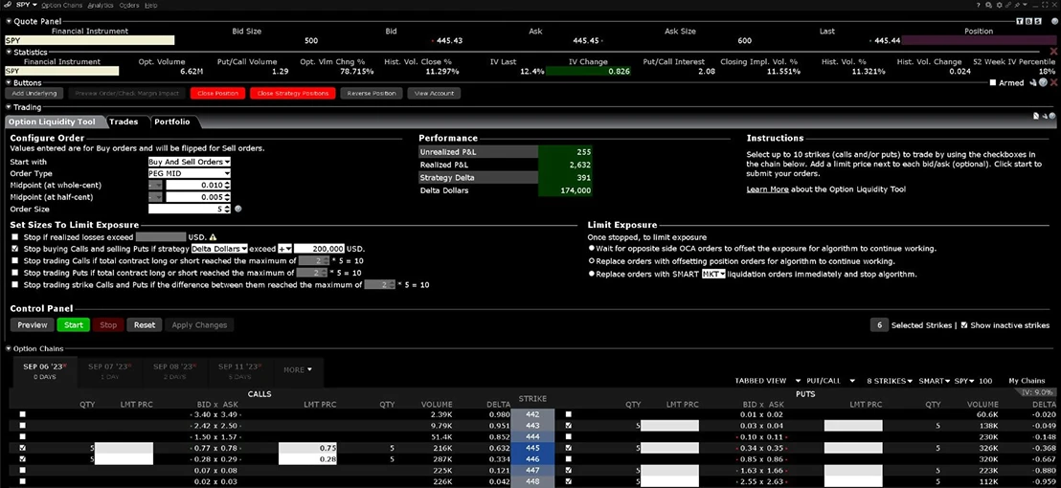
Task: Uncheck the 445 strike calls checkbox
Action: click(23, 448)
